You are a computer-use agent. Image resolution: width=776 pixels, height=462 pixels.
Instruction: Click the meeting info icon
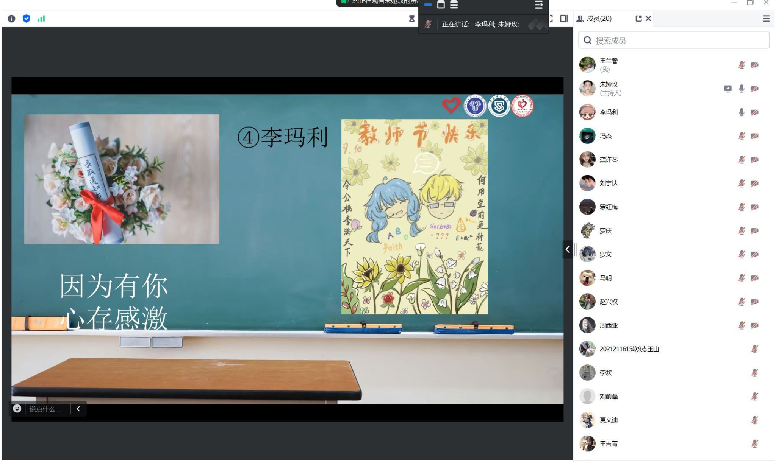coord(11,19)
